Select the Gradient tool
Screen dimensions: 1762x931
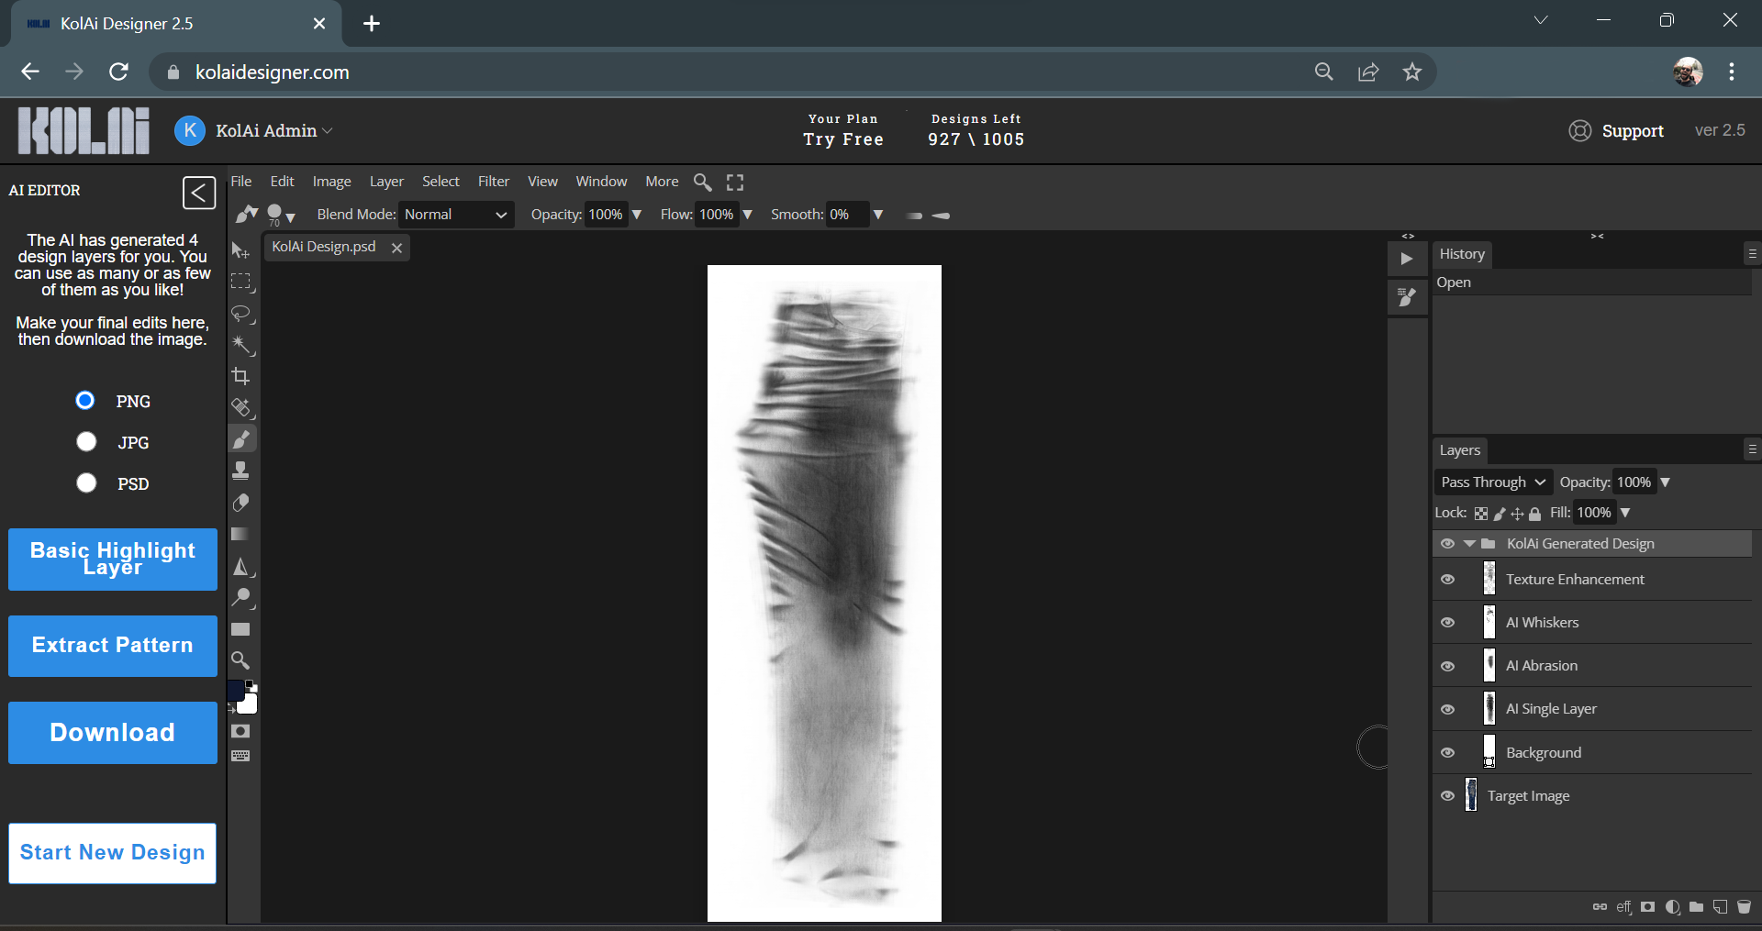point(241,534)
